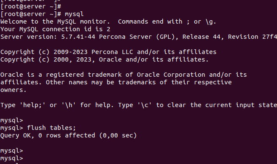Click the 'Percona LLC' copyright line
The image size is (277, 164).
(x=108, y=52)
